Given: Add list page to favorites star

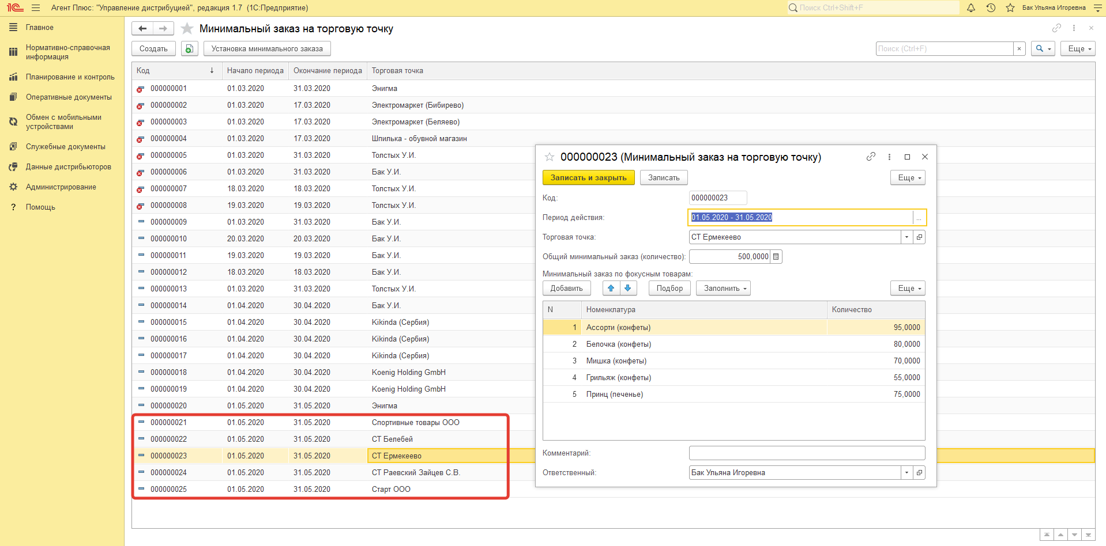Looking at the screenshot, I should 187,28.
